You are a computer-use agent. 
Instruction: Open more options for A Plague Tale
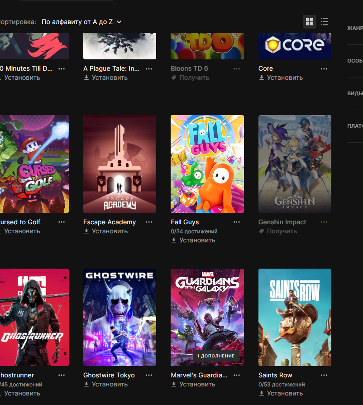click(x=149, y=69)
